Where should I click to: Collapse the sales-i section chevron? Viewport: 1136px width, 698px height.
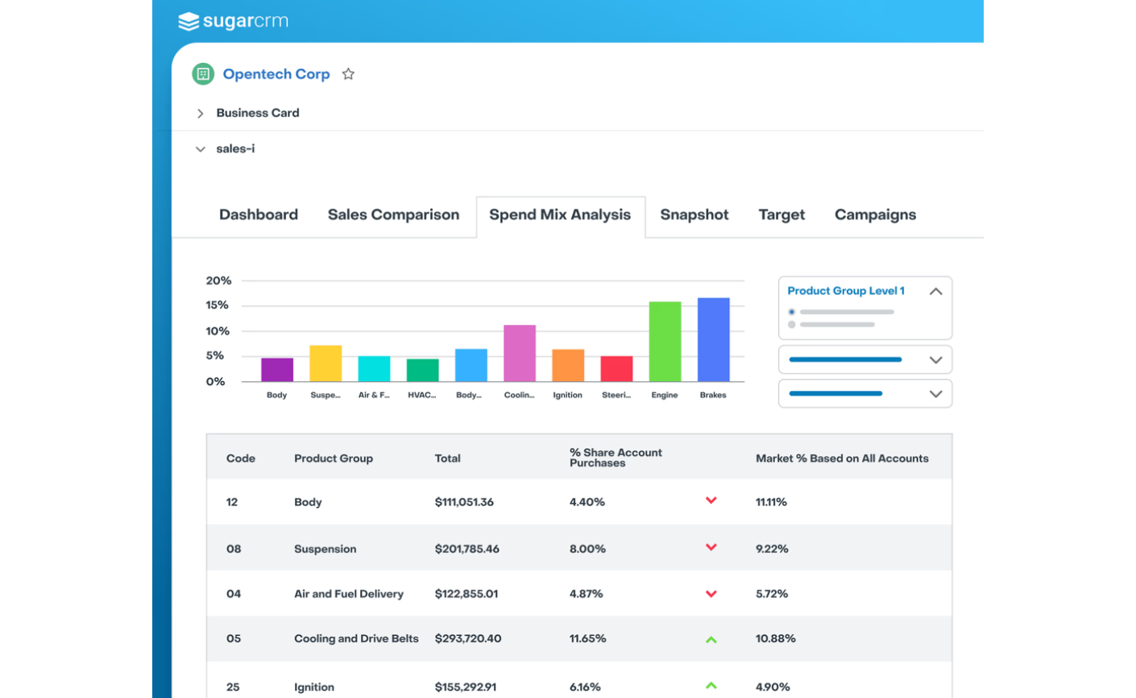point(201,149)
